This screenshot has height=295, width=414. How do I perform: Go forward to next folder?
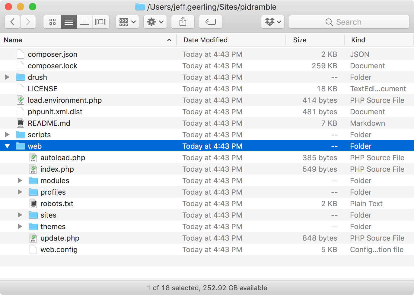(x=28, y=22)
